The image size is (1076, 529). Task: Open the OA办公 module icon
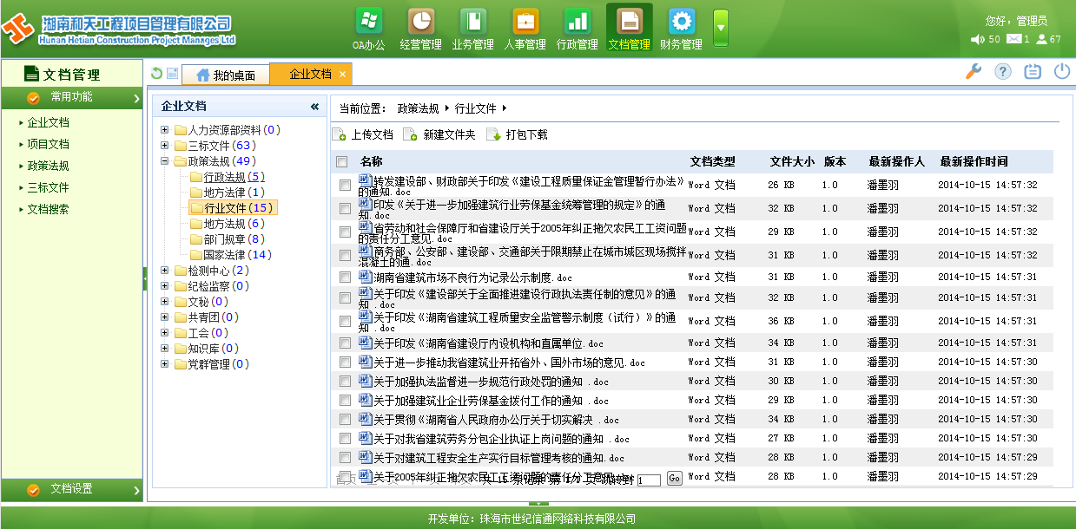pos(368,22)
